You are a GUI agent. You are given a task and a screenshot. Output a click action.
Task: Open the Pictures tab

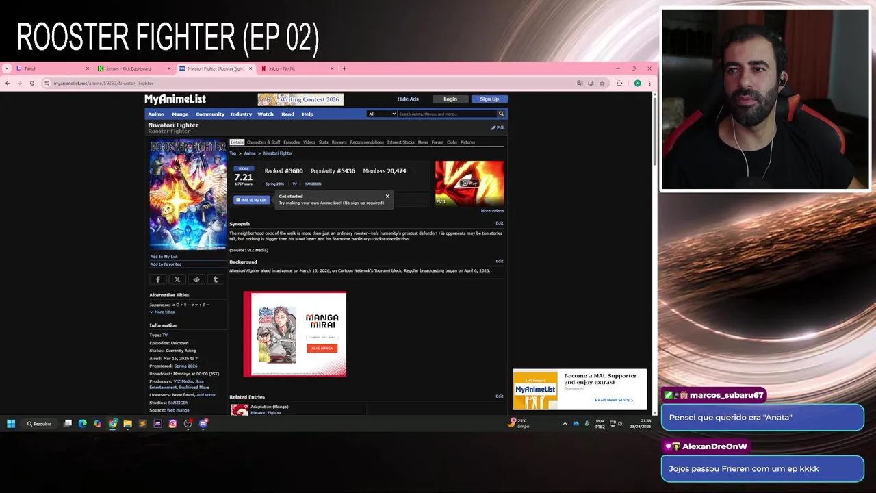(467, 142)
